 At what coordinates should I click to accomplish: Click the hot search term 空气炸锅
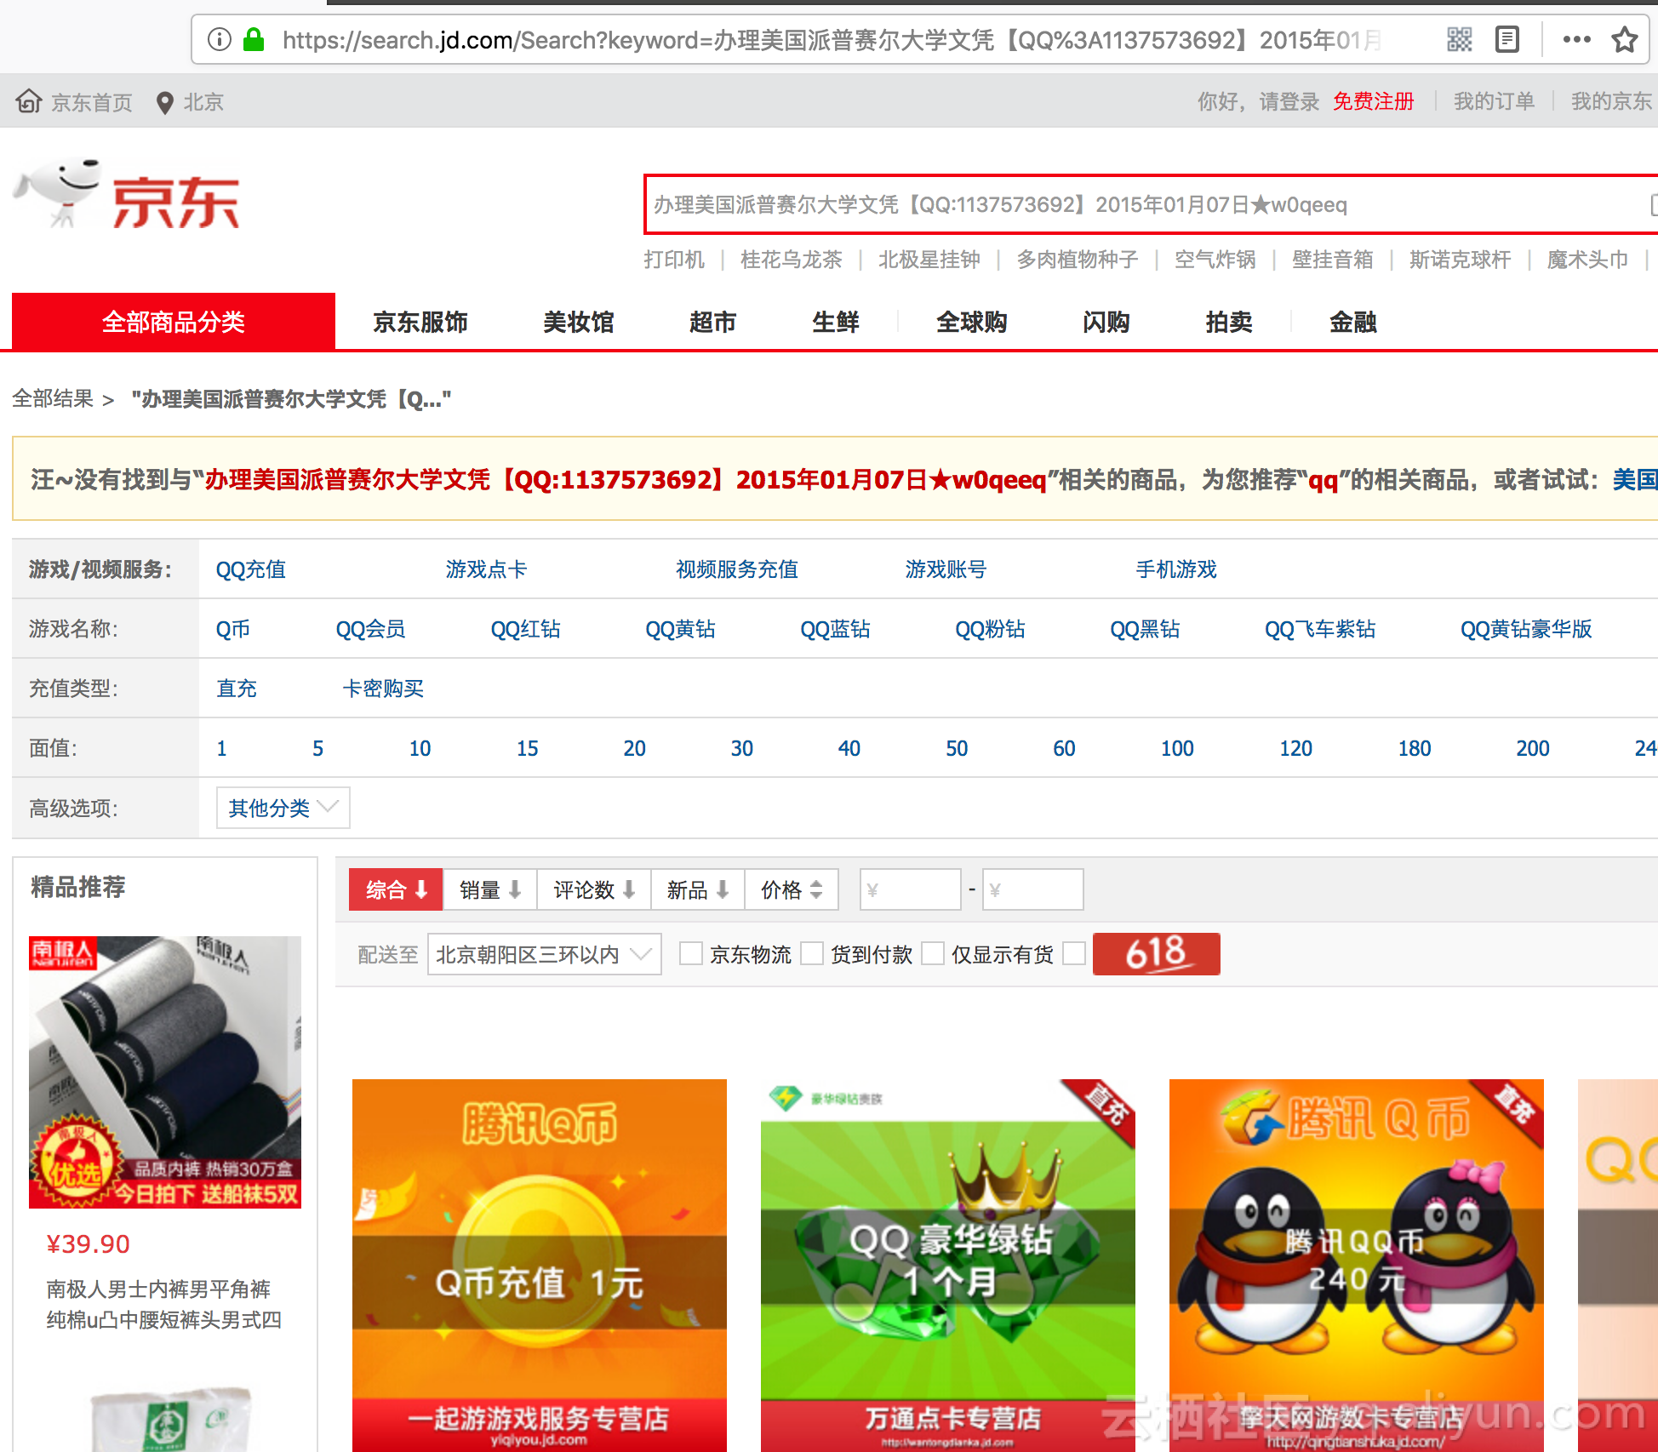pyautogui.click(x=1215, y=260)
